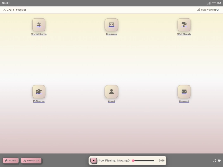Click the audio progress slider
This screenshot has width=223, height=167.
pos(143,160)
